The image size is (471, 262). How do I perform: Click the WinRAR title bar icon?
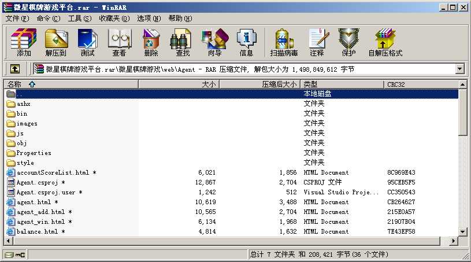coord(8,7)
